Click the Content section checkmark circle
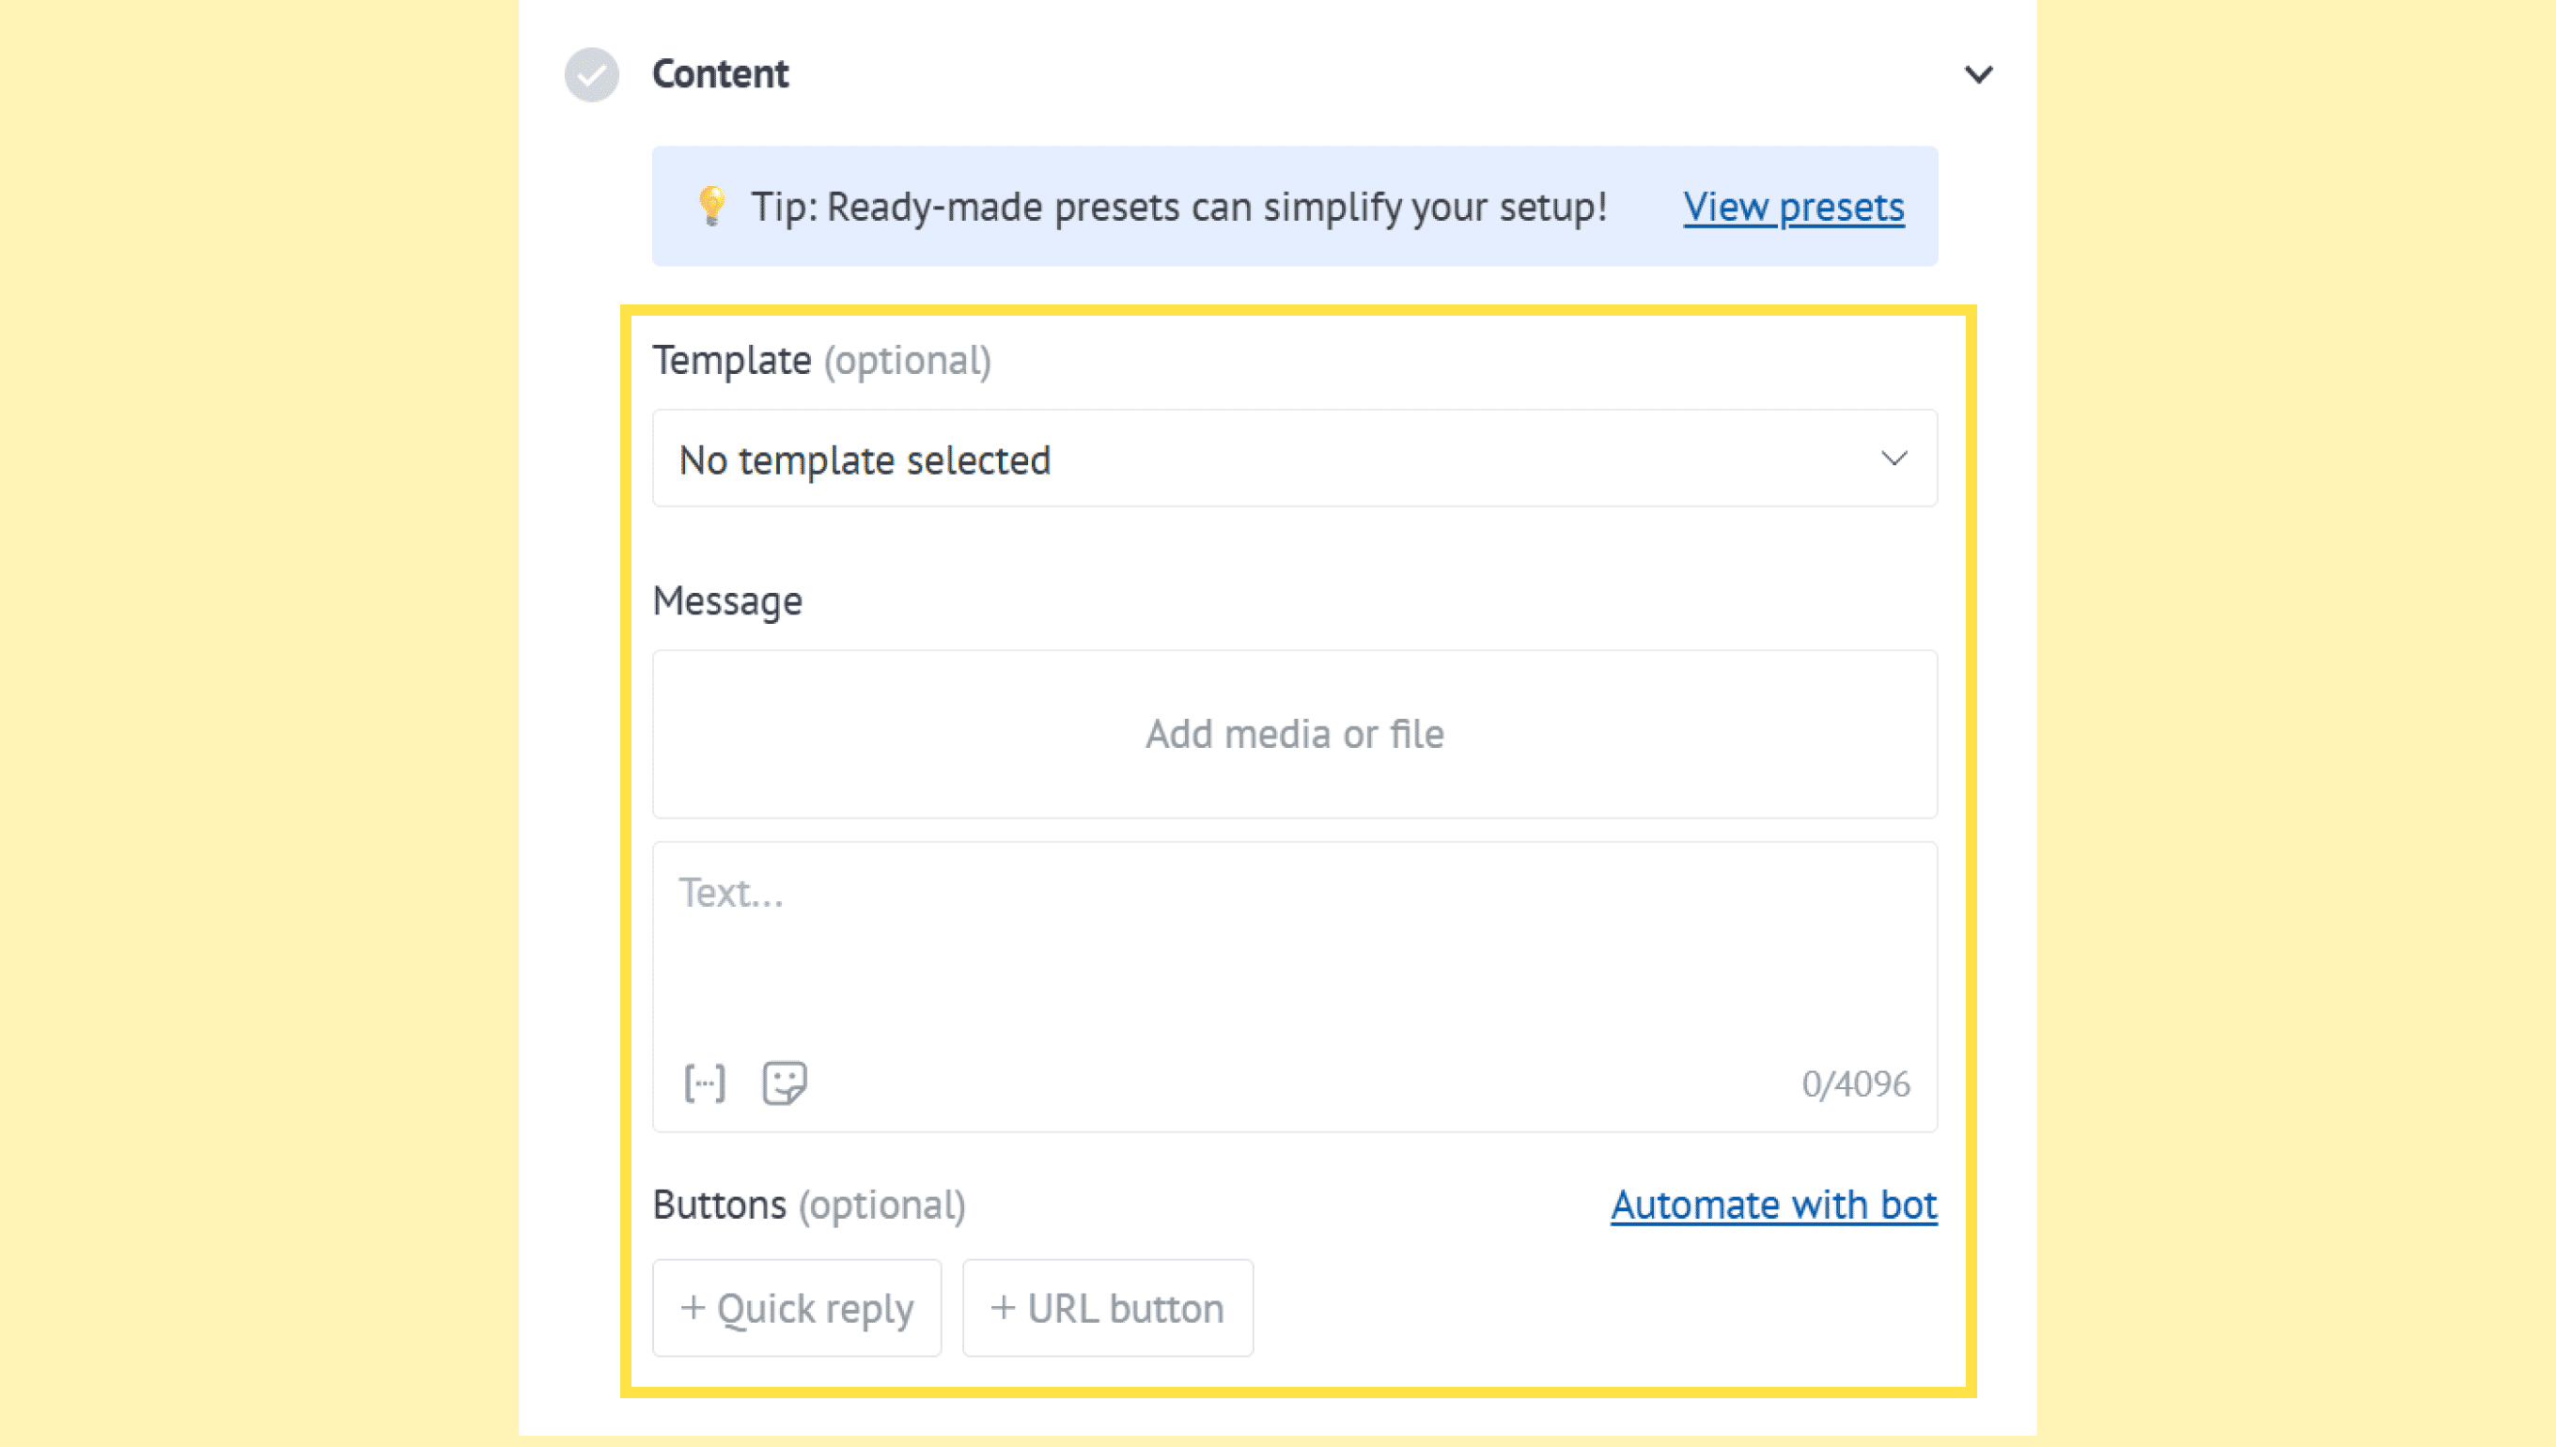The image size is (2556, 1447). click(x=591, y=74)
